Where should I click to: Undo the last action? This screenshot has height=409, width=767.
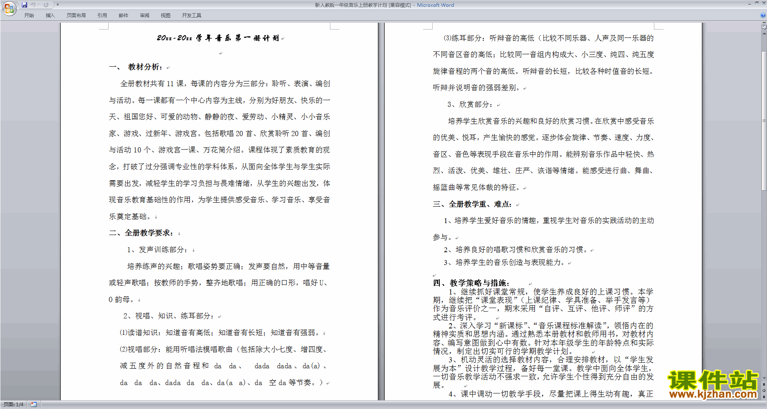(33, 5)
